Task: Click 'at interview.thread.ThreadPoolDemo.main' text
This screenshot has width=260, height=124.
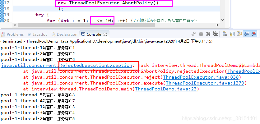Action: [x=78, y=89]
